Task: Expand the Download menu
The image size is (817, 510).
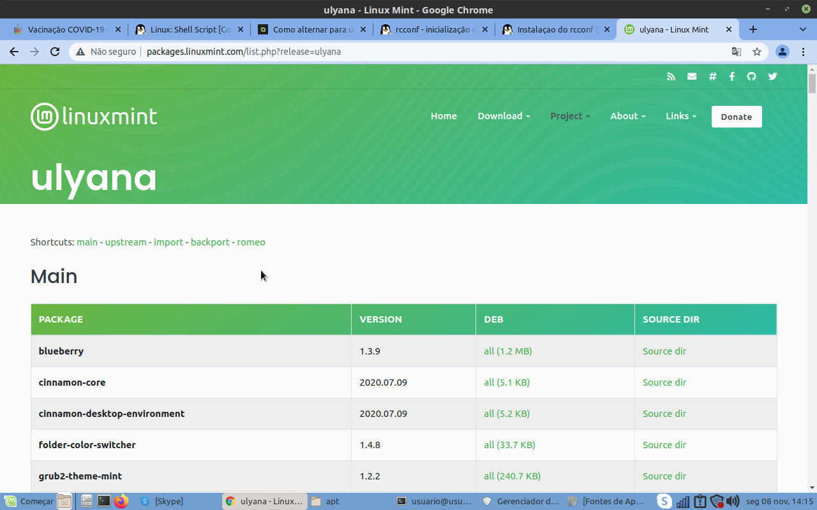Action: [x=504, y=116]
